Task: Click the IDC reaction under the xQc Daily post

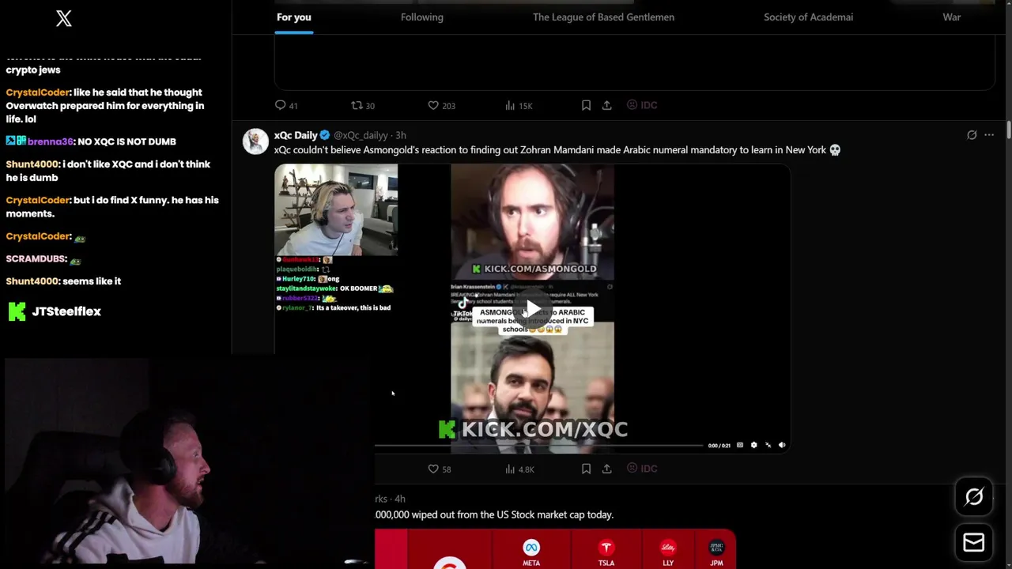Action: [642, 469]
